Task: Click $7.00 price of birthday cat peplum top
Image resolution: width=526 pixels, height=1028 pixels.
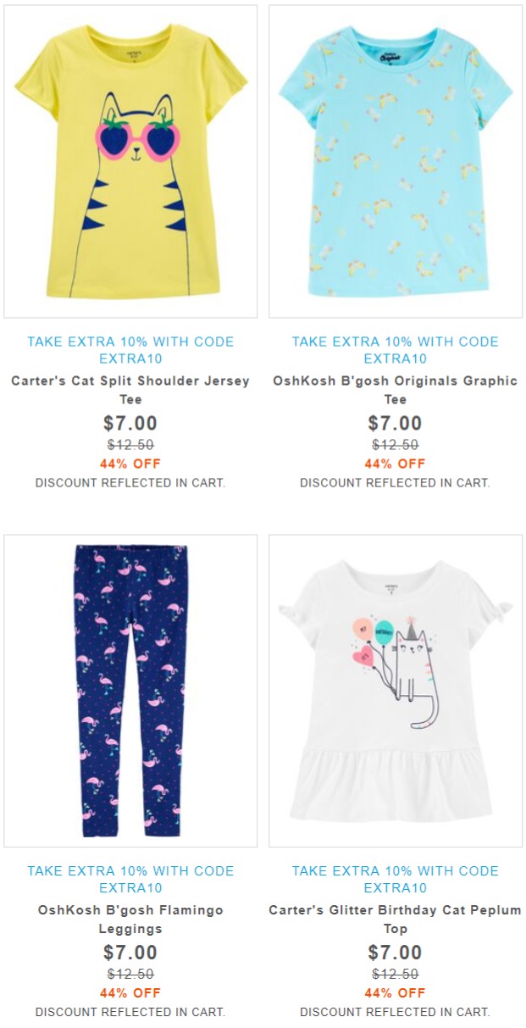Action: tap(396, 952)
